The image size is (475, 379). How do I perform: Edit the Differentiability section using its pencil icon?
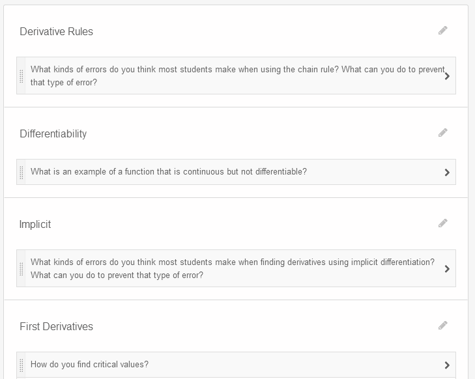pyautogui.click(x=443, y=133)
